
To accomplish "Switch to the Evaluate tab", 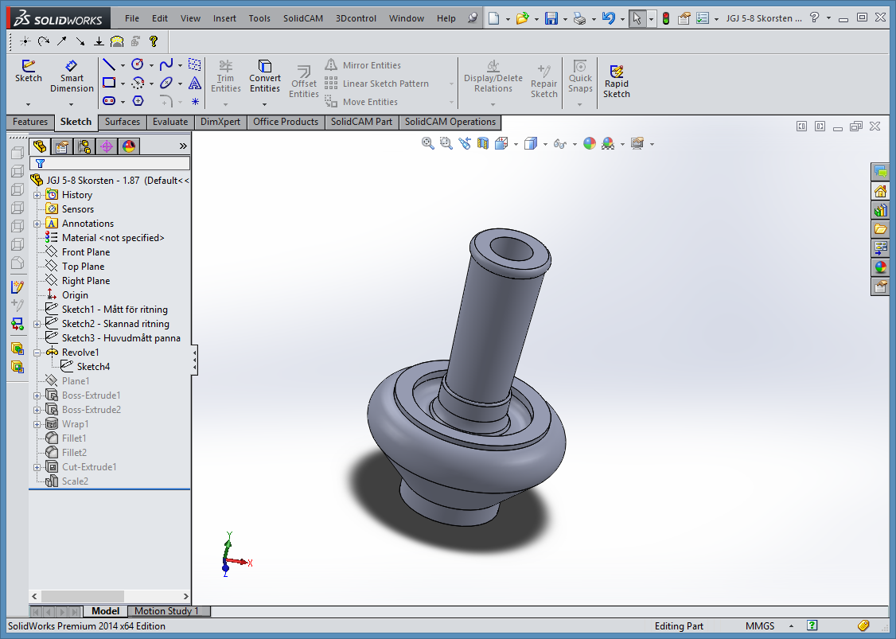I will click(x=170, y=122).
